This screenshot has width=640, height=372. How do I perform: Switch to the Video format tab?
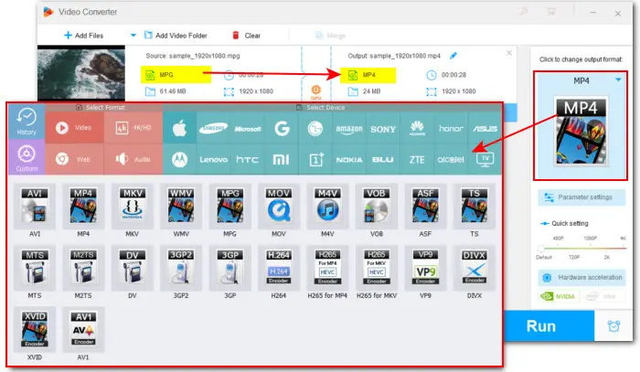tap(75, 129)
